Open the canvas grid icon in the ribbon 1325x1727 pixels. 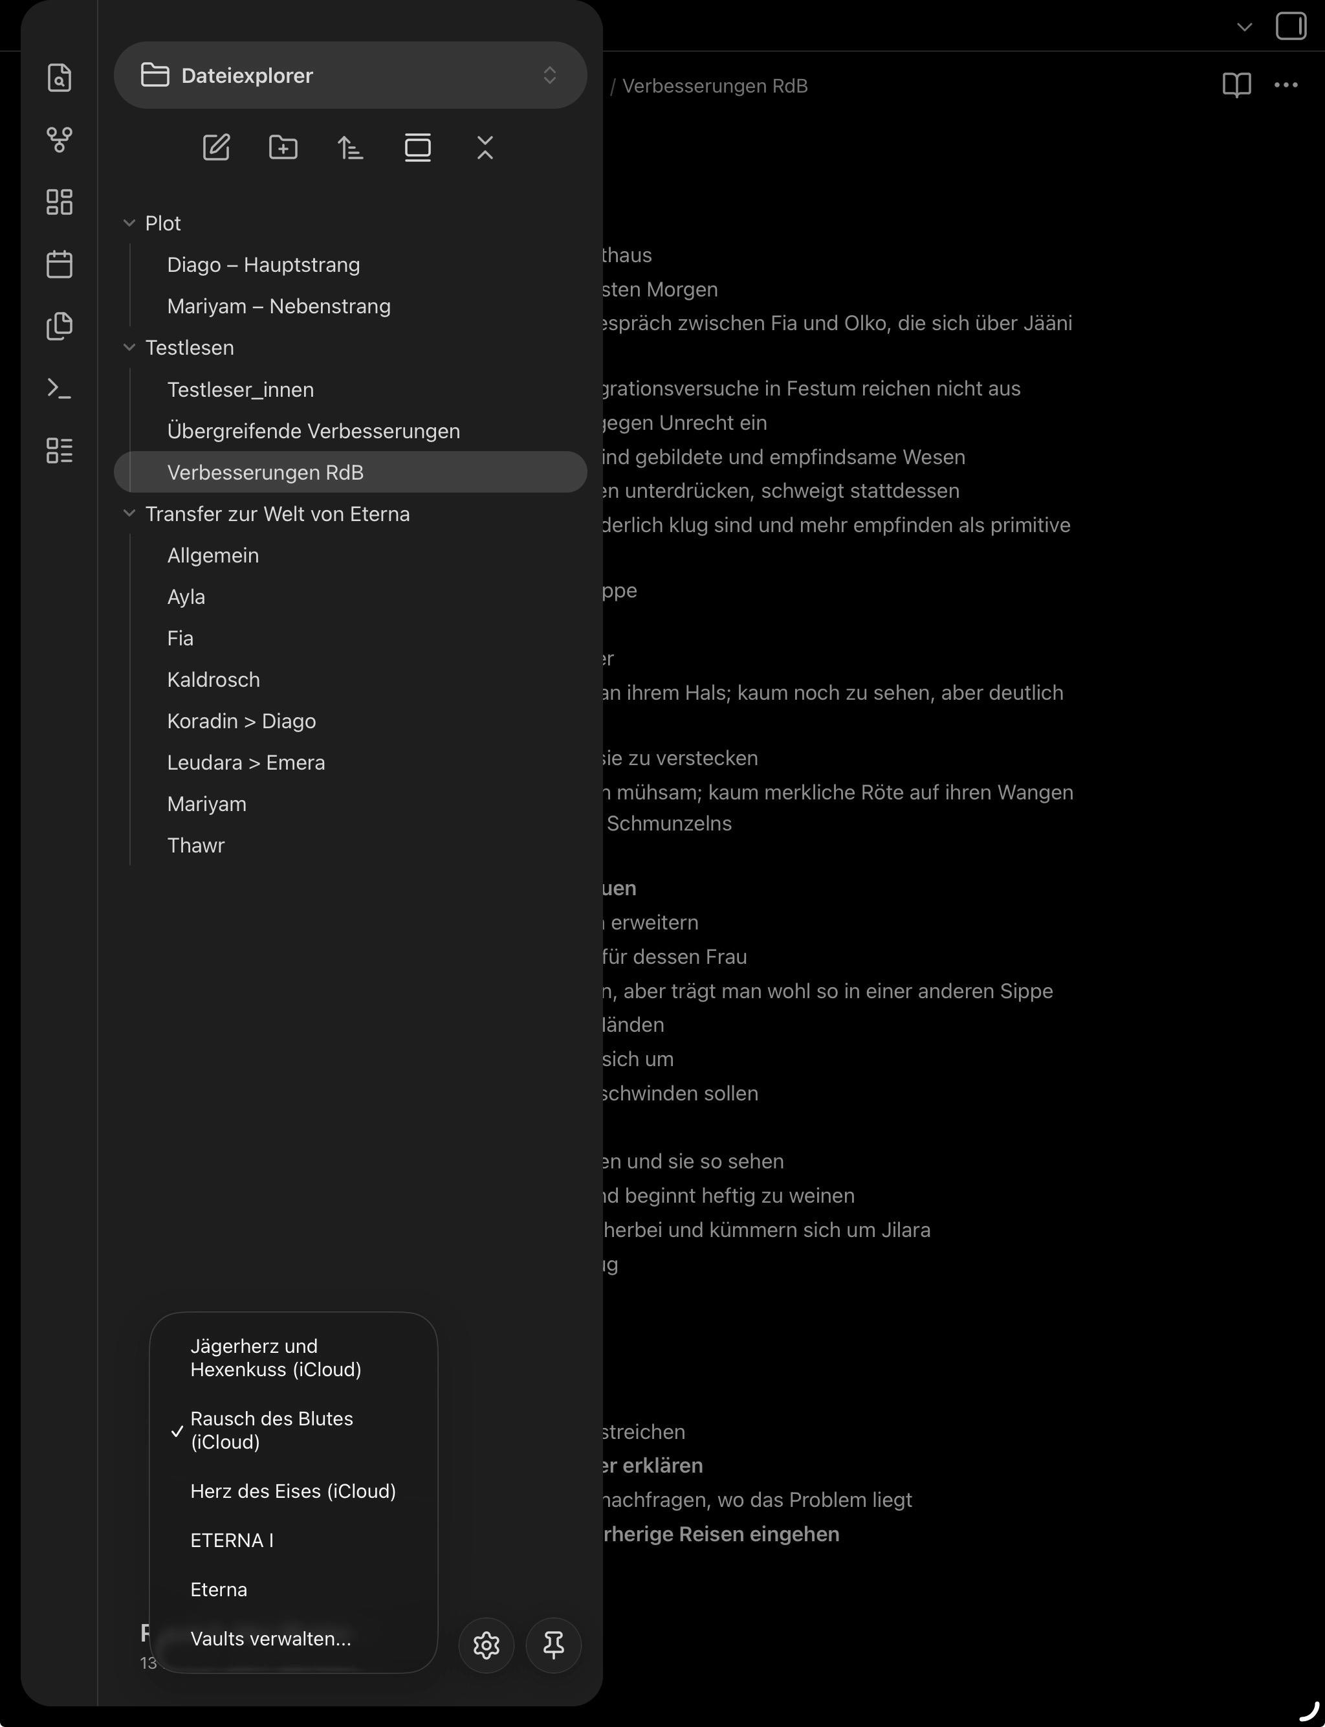(59, 202)
